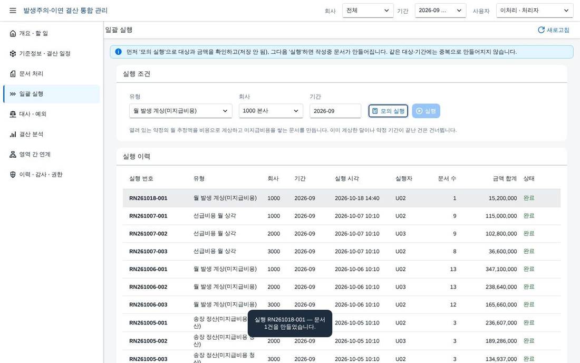Click the 금액 합계 column header
Viewport: 580px width, 363px height.
click(x=505, y=179)
